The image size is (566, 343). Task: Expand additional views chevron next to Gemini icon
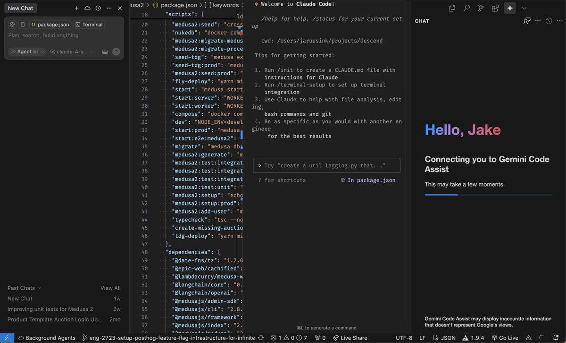[524, 8]
